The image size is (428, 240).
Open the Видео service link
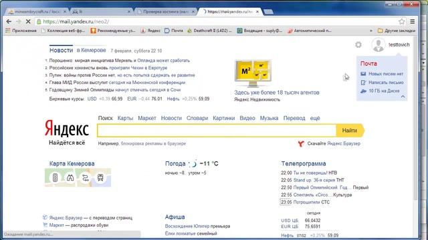pyautogui.click(x=247, y=118)
